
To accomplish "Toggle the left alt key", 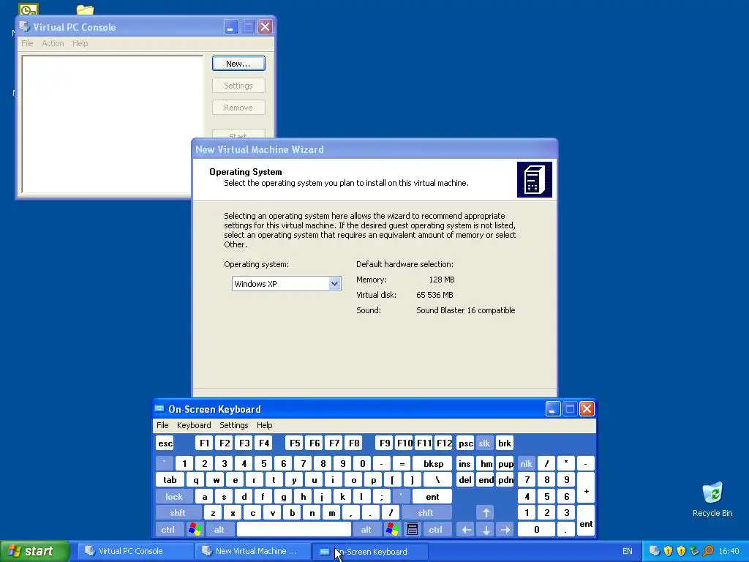I will [x=219, y=530].
